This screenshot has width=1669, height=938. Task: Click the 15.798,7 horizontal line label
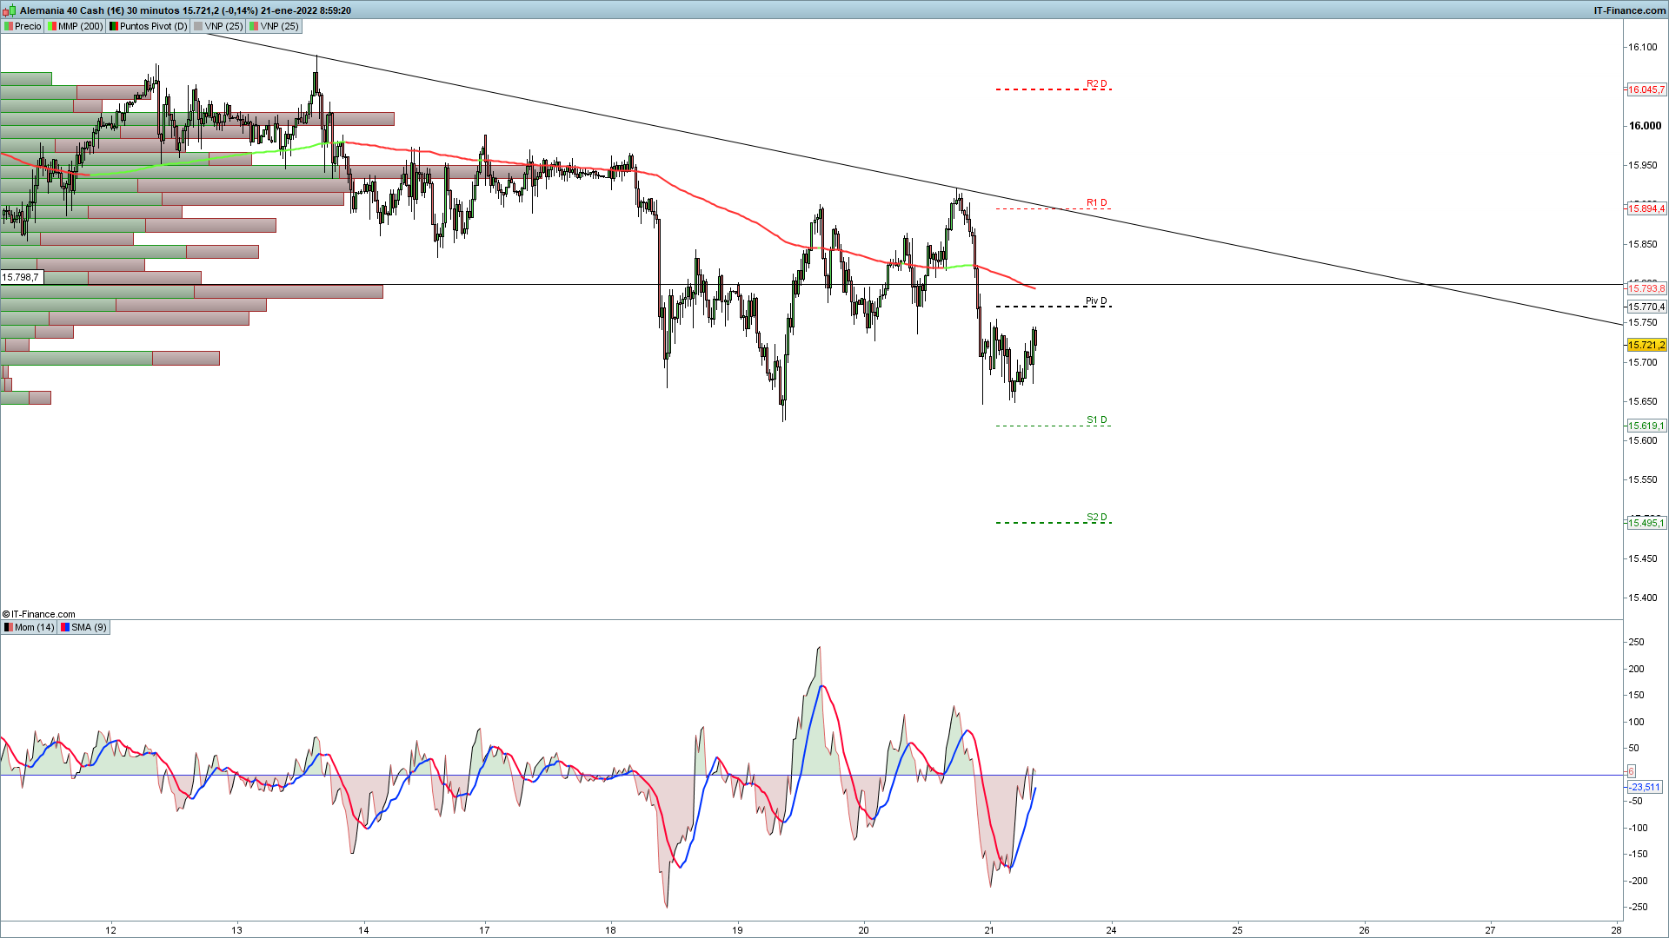pos(21,277)
